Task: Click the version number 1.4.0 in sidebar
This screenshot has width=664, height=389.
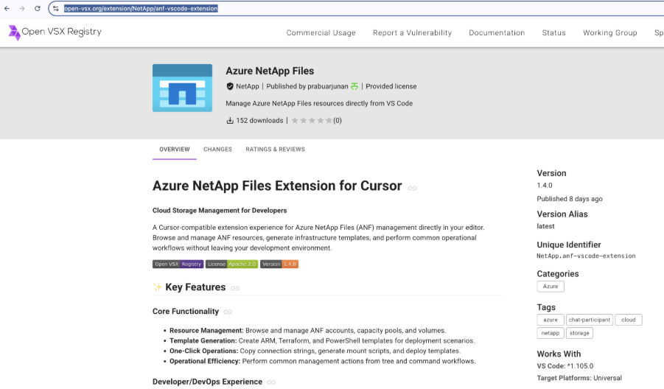Action: click(545, 186)
